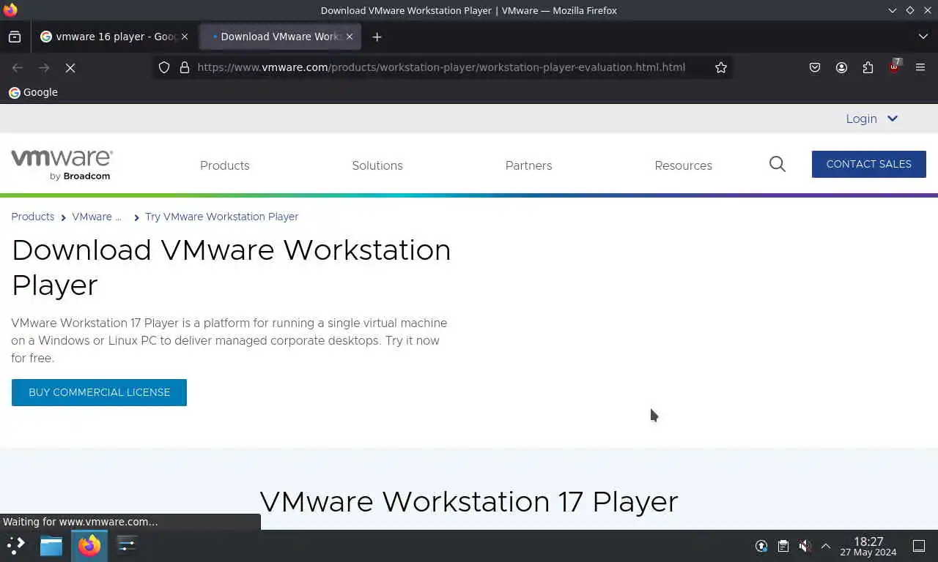Close the Download VMware Workstation tab
The width and height of the screenshot is (938, 562).
tap(349, 37)
